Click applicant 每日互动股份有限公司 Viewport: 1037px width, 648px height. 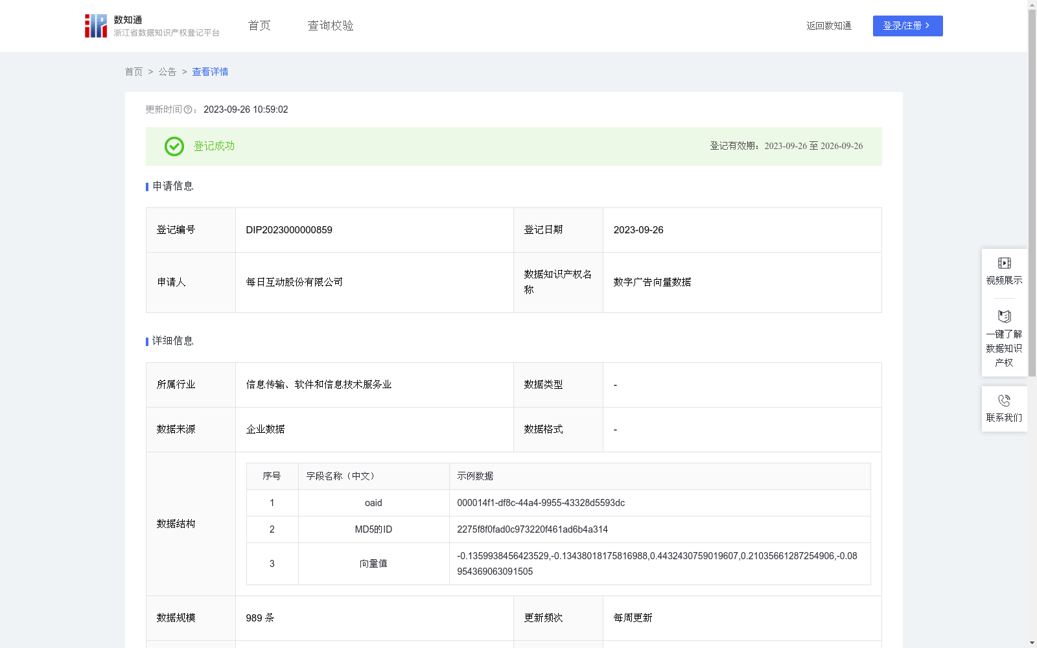(294, 282)
